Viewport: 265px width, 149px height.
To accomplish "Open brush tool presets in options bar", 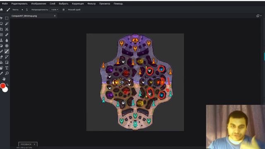I will (x=8, y=10).
